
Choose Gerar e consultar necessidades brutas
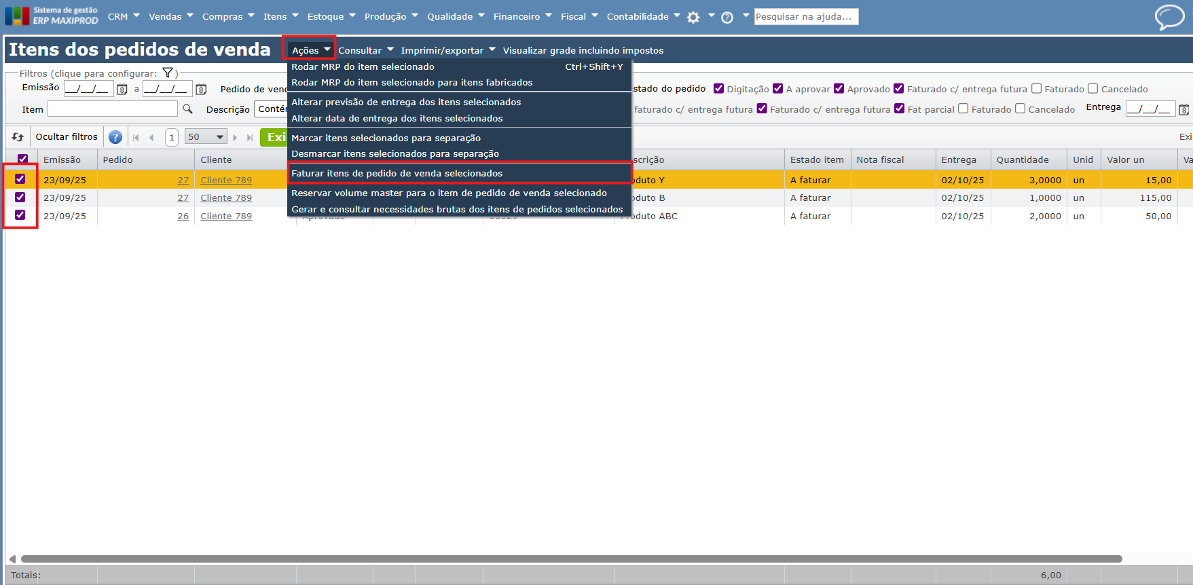[x=460, y=209]
